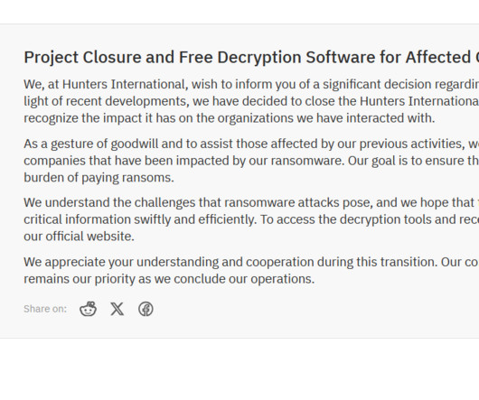Viewport: 479px width, 400px height.
Task: Click the "Share on:" label
Action: 45,309
